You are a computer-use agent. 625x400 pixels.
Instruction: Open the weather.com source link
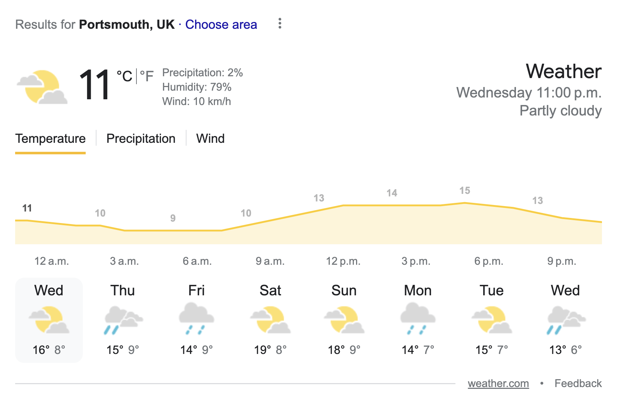498,383
